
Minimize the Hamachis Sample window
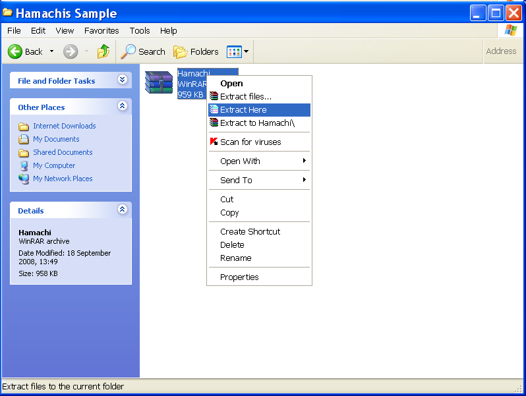click(x=478, y=13)
